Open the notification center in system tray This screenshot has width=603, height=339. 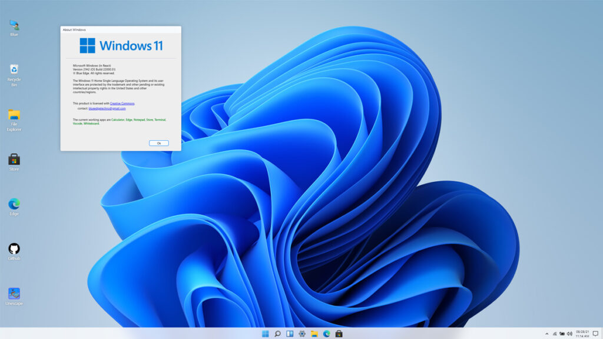pyautogui.click(x=595, y=334)
